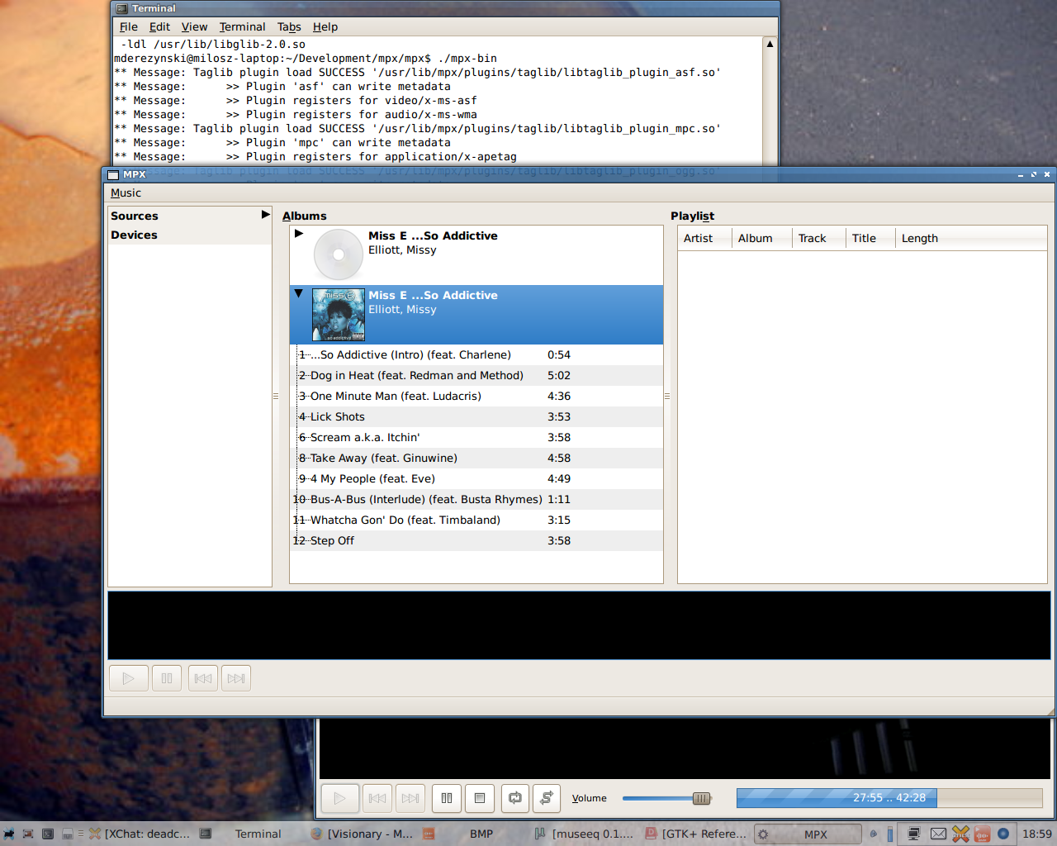The image size is (1057, 846).
Task: Click the Playlist panel header
Action: coord(692,216)
